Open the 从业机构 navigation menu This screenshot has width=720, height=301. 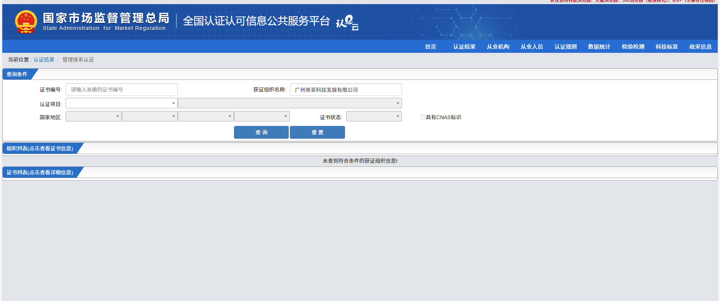pos(498,46)
